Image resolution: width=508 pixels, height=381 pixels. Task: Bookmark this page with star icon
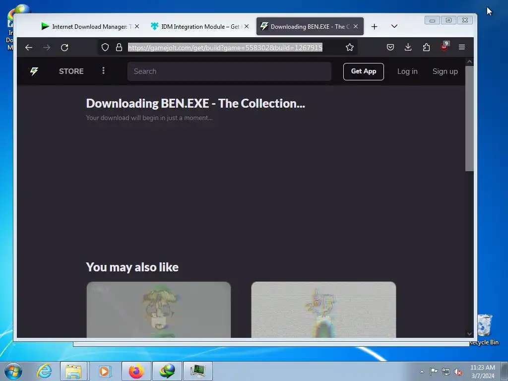tap(350, 47)
